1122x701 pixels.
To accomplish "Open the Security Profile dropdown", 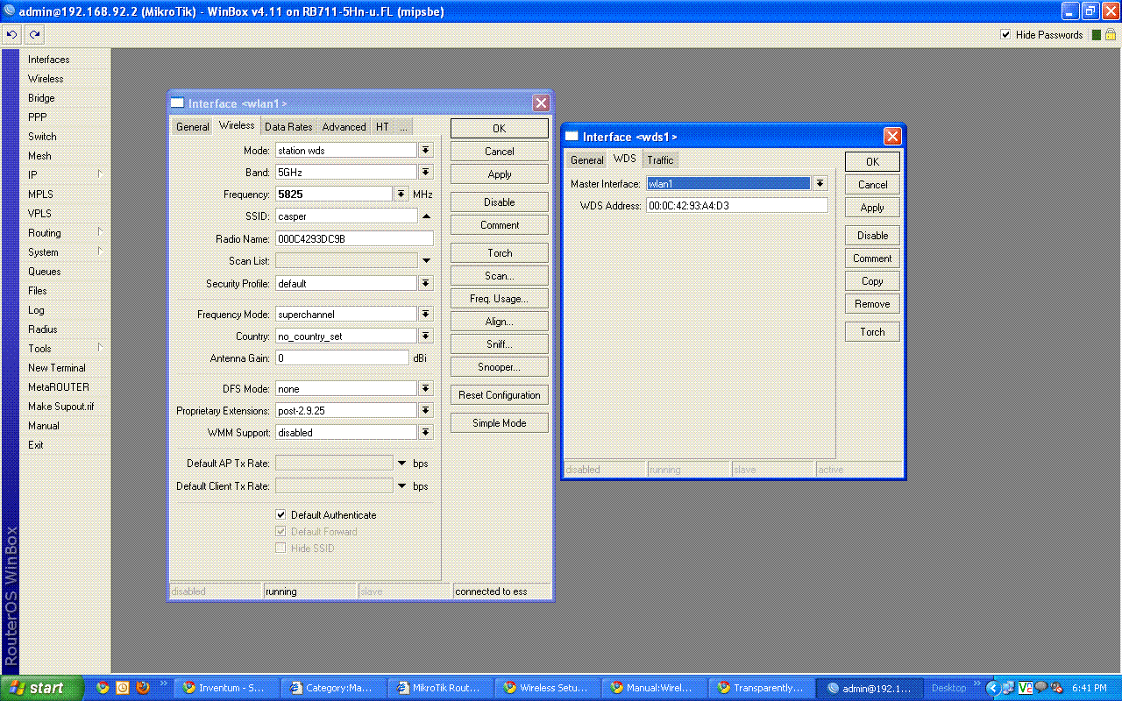I will [426, 284].
